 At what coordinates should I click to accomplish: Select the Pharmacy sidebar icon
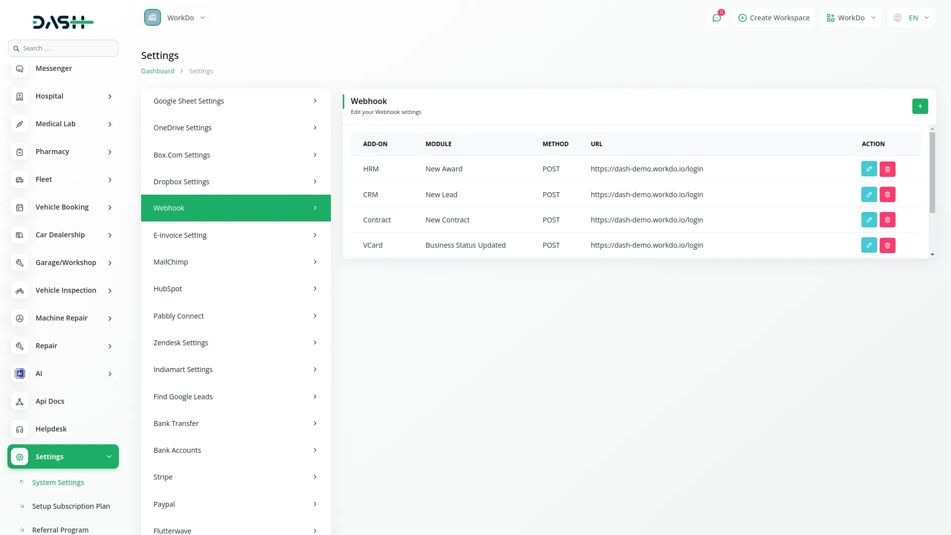(x=19, y=152)
